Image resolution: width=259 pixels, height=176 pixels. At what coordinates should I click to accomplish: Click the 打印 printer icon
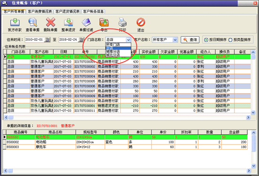pyautogui.click(x=122, y=22)
